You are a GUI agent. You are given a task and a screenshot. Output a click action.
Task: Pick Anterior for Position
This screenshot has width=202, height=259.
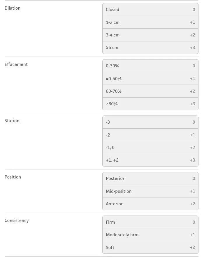(x=150, y=204)
